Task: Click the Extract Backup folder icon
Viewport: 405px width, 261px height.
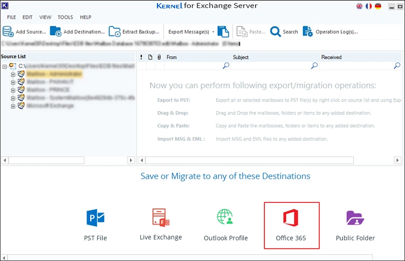Action: point(114,31)
